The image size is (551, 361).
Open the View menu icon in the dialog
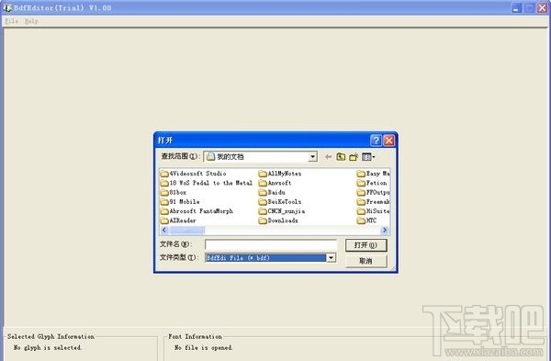[368, 157]
